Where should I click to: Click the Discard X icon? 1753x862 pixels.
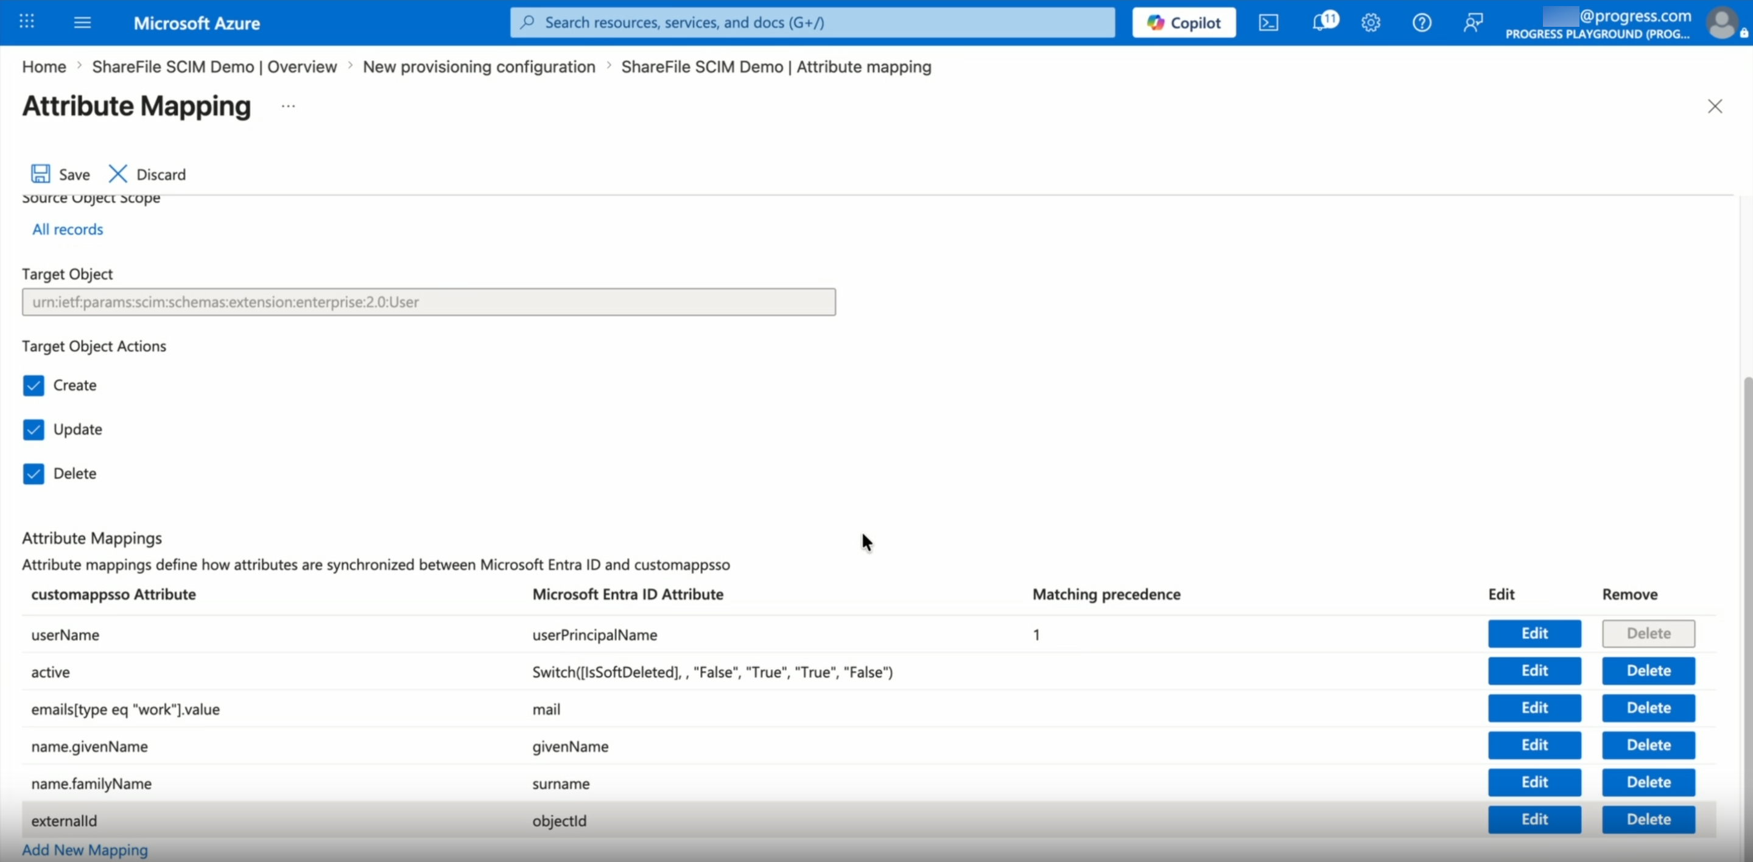[118, 174]
